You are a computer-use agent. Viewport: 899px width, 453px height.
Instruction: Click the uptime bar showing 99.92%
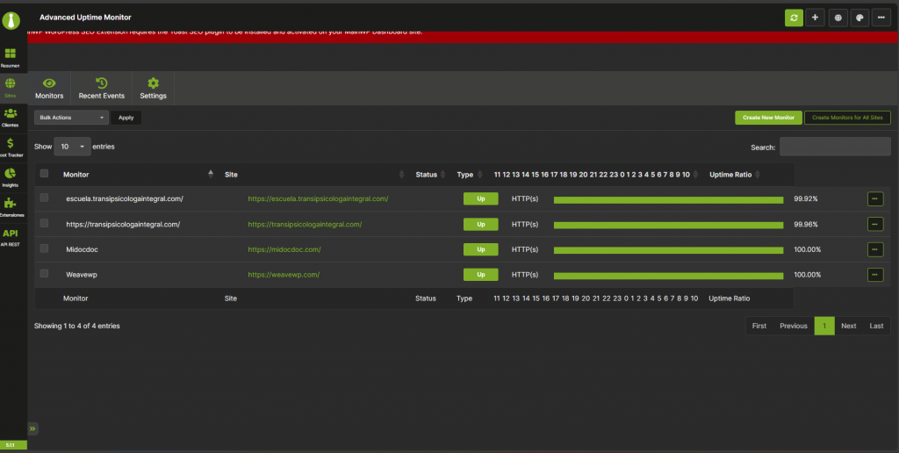[x=668, y=200]
